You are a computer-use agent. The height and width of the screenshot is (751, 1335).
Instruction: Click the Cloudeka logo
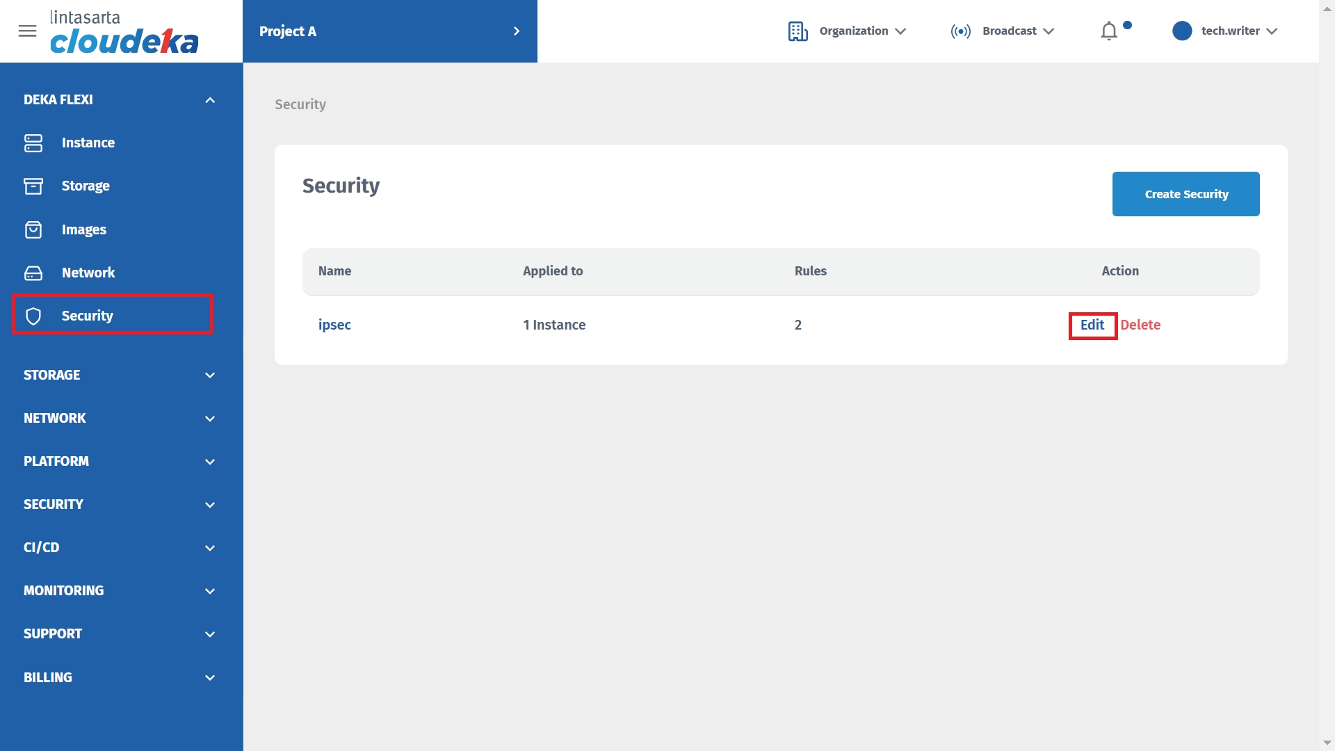pos(124,32)
